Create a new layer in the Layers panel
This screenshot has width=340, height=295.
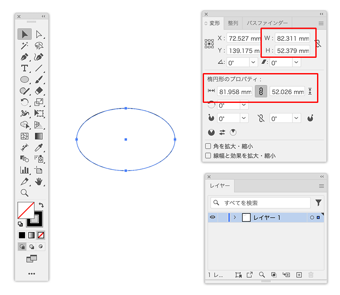299,275
